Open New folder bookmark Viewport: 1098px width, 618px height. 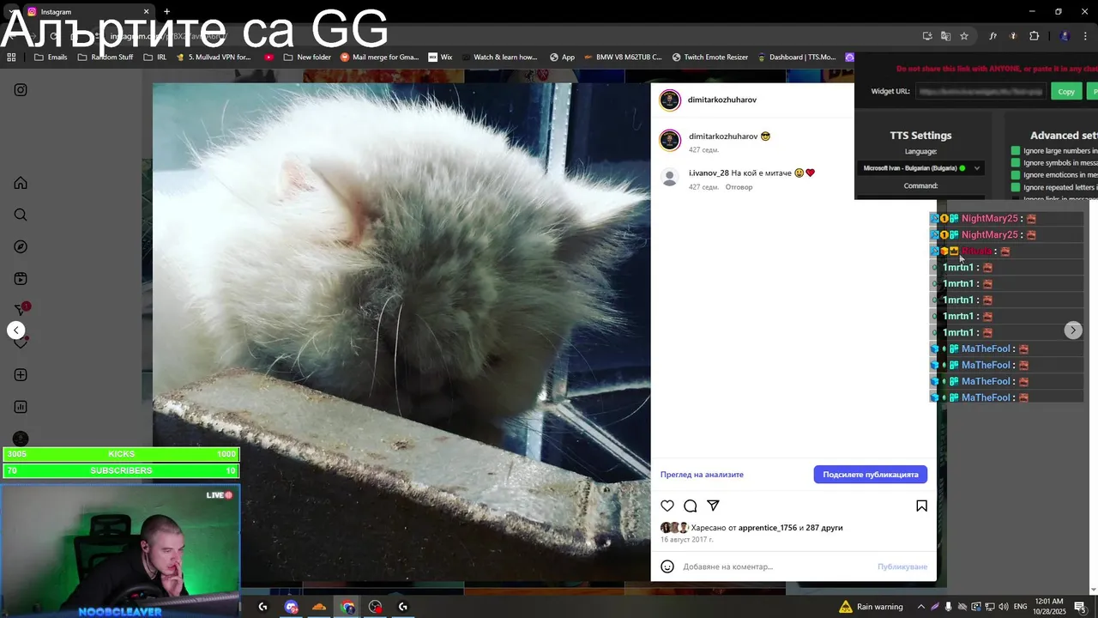click(307, 58)
